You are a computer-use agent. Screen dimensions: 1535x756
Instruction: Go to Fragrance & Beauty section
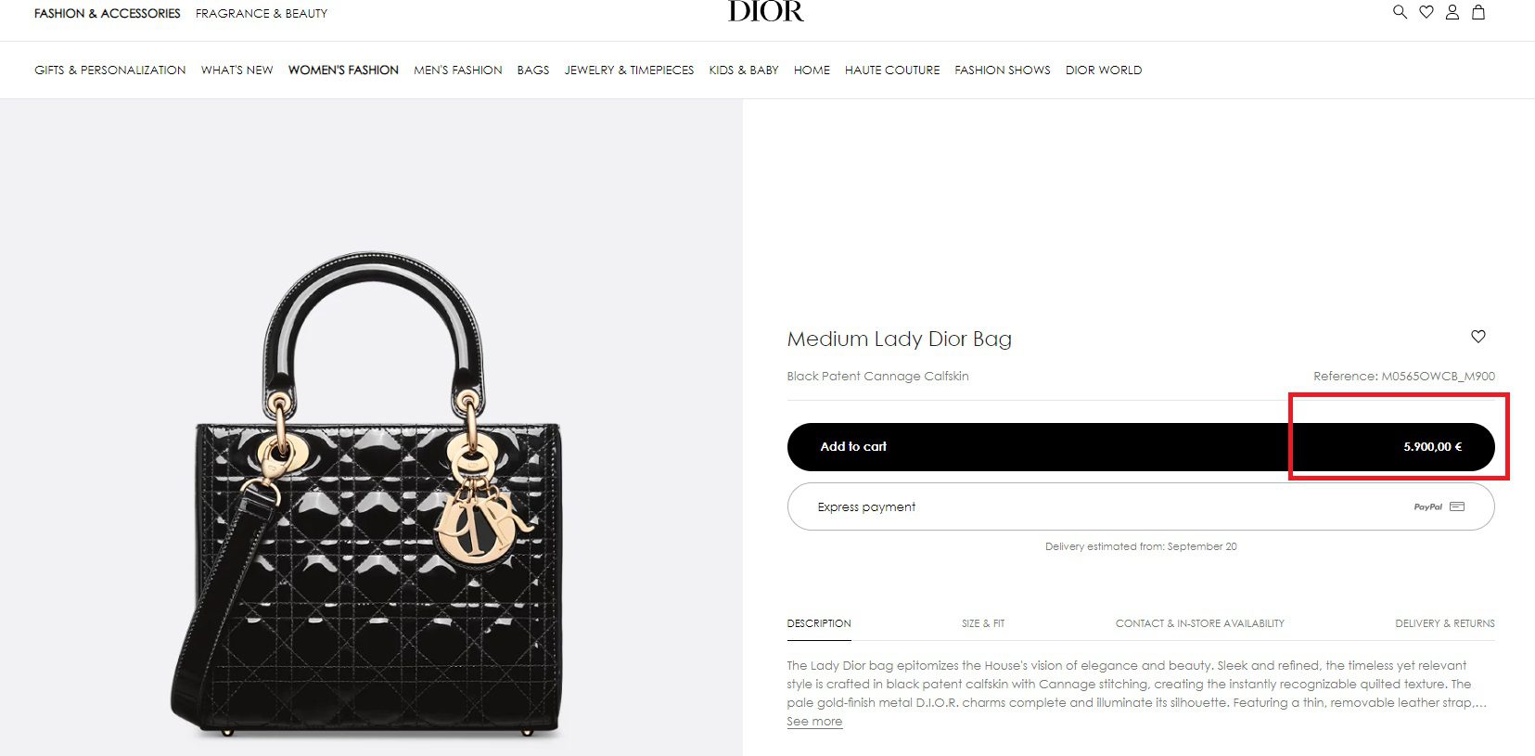point(262,13)
